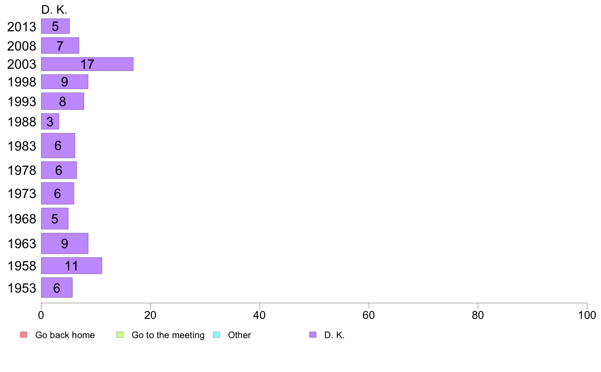This screenshot has height=372, width=601.
Task: Click the 1993 bar with value 8
Action: click(62, 101)
